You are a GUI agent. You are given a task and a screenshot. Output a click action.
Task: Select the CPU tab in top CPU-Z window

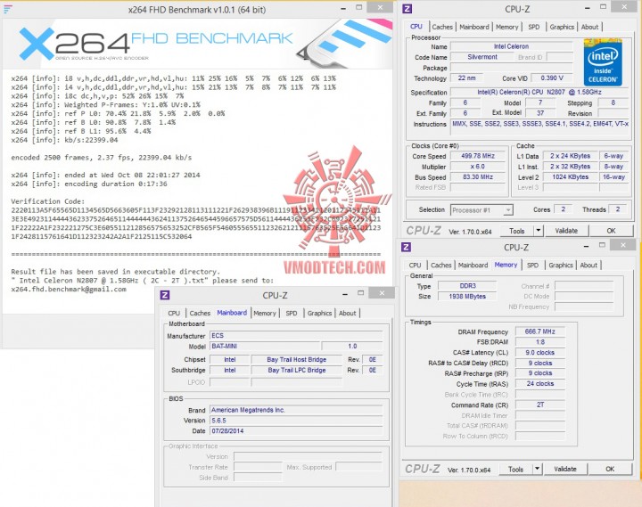click(x=416, y=26)
